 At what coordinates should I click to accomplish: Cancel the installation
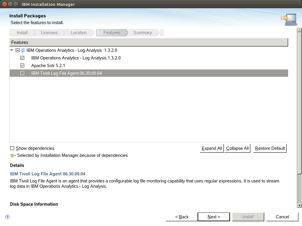point(282,217)
